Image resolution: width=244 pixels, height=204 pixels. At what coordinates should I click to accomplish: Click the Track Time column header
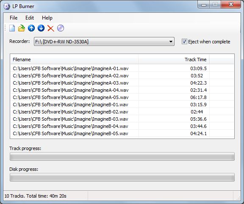pyautogui.click(x=174, y=59)
